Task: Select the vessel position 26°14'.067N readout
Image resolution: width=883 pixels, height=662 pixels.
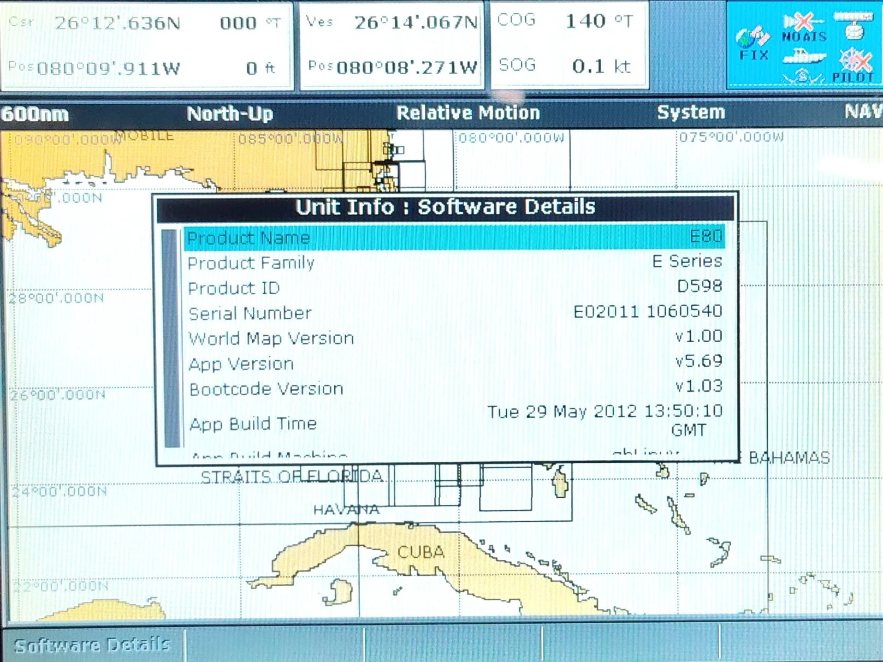Action: 416,22
